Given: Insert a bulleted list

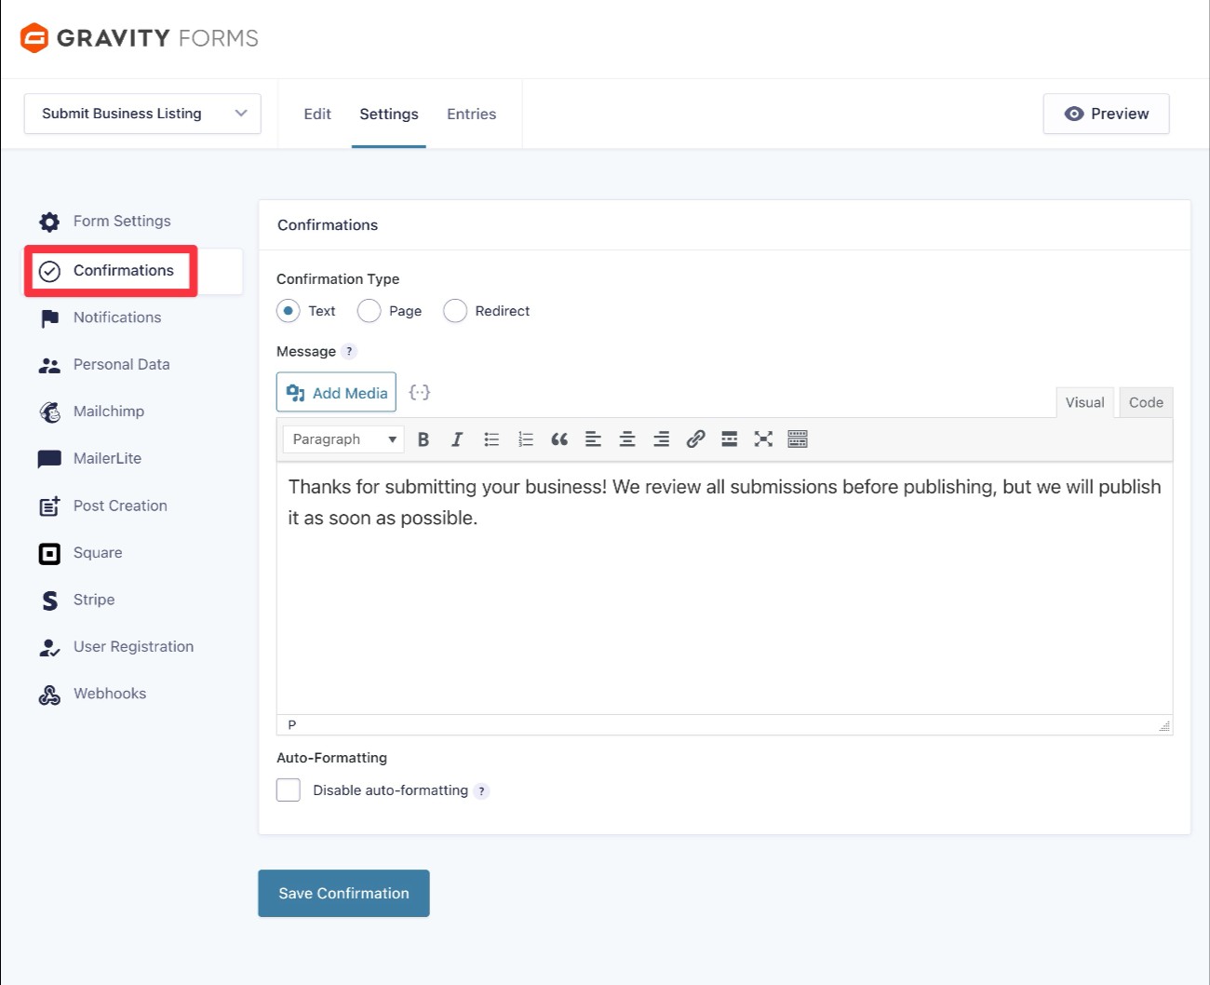Looking at the screenshot, I should click(x=491, y=439).
